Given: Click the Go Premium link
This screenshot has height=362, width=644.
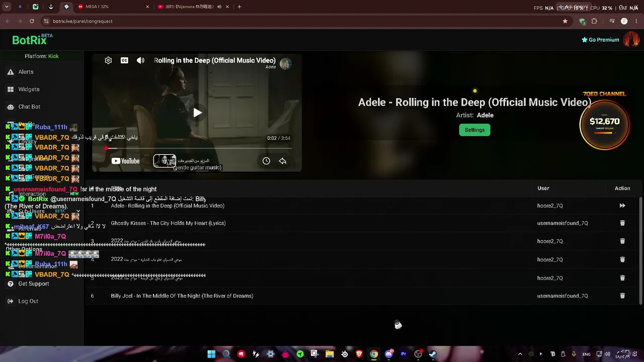Looking at the screenshot, I should coord(600,40).
